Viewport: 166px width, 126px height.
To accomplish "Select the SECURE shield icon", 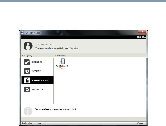I will point(27,71).
